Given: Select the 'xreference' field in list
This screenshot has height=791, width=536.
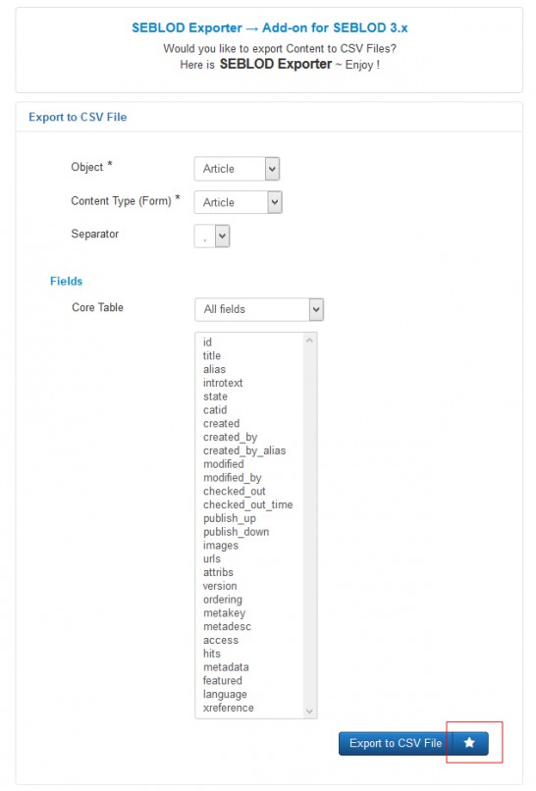Looking at the screenshot, I should [x=228, y=708].
